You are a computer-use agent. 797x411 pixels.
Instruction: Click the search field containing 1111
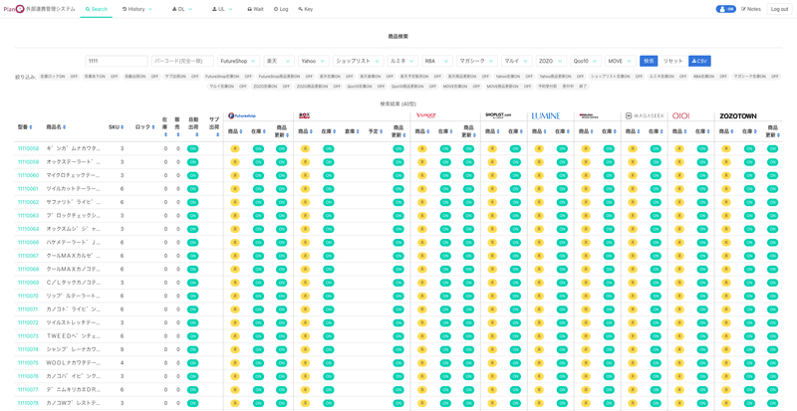[117, 61]
